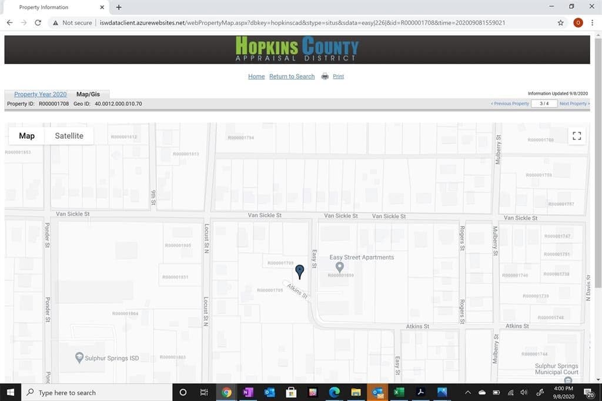Click the browser address bar URL
The width and height of the screenshot is (602, 401).
302,23
